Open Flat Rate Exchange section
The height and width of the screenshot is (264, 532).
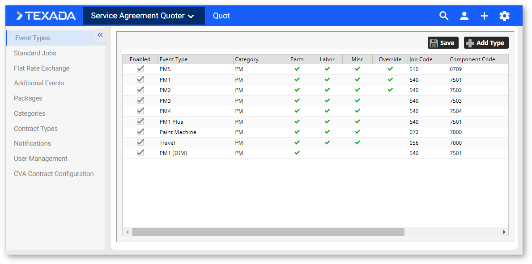pos(42,68)
